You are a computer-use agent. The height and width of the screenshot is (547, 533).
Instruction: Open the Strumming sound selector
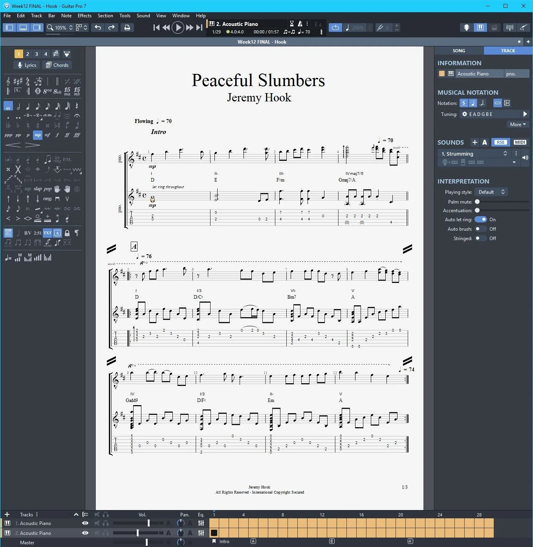point(474,154)
